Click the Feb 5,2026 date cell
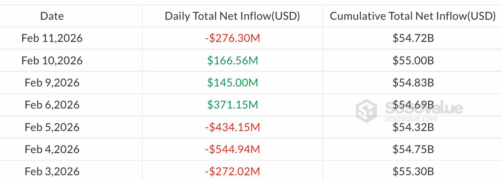Screen dimensions: 502x181 pos(52,127)
